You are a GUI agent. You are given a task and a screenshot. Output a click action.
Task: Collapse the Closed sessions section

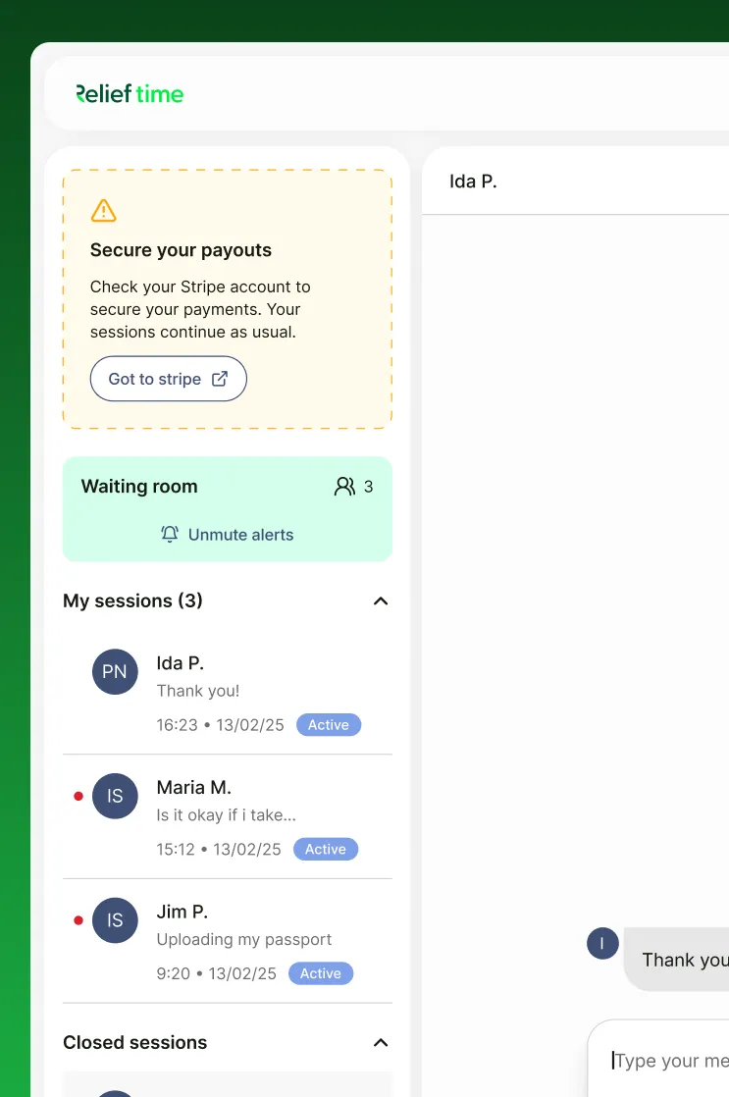(x=381, y=1042)
